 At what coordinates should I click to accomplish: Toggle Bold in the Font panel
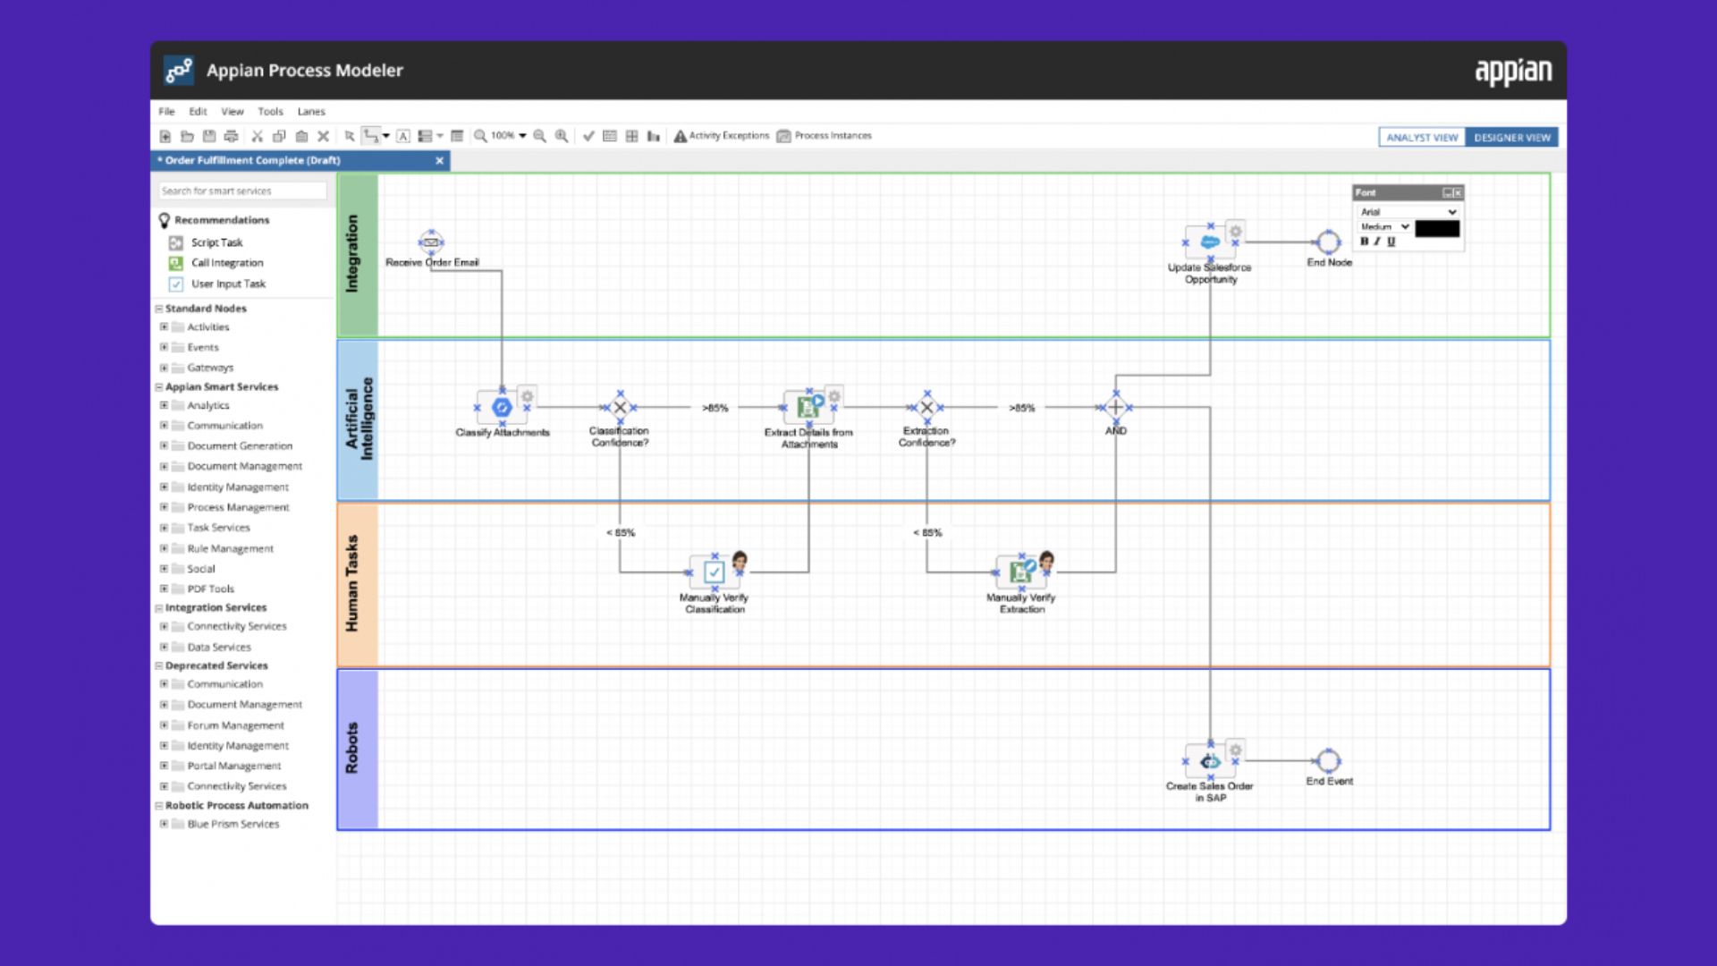[1364, 241]
